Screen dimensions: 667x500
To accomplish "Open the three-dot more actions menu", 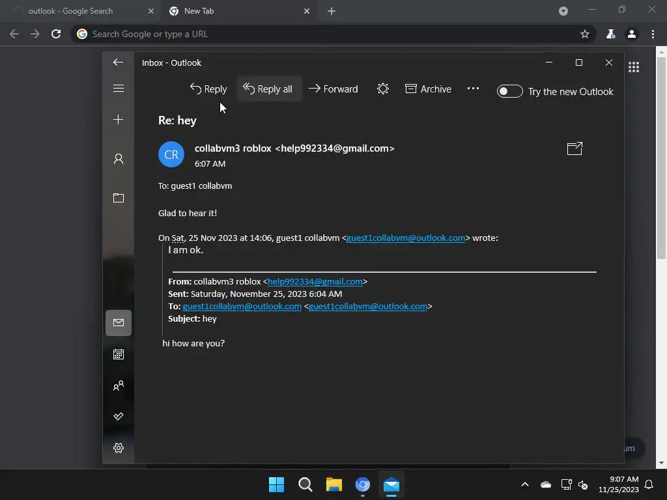I will 473,89.
